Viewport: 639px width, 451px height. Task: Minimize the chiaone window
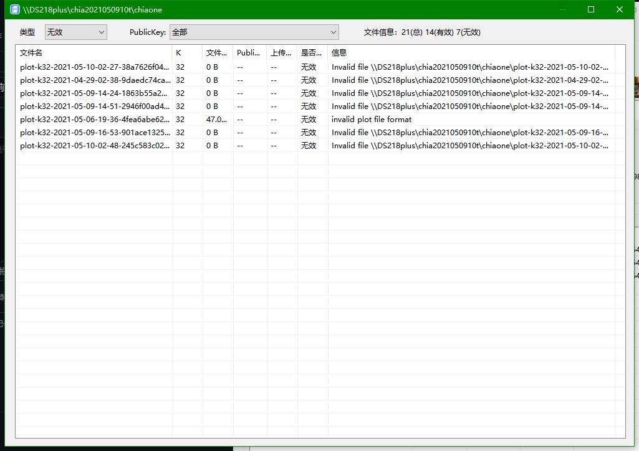coord(562,9)
